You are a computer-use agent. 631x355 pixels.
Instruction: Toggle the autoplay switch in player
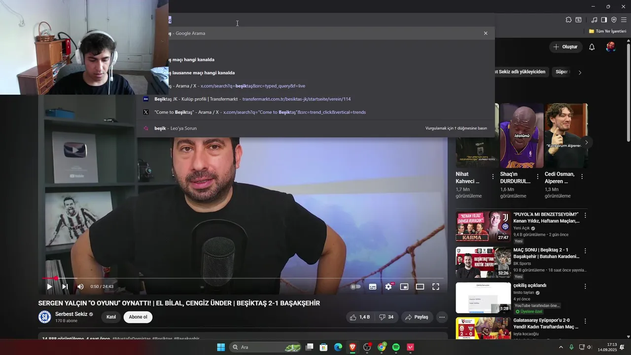pyautogui.click(x=355, y=286)
